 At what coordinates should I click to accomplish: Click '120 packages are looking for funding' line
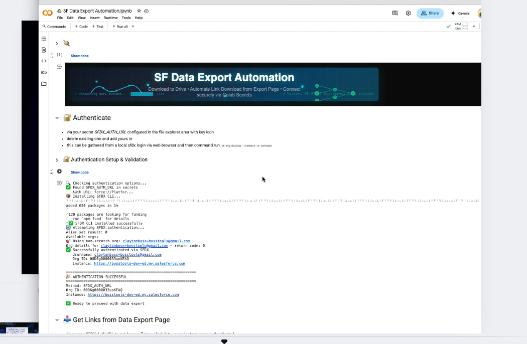pyautogui.click(x=107, y=214)
